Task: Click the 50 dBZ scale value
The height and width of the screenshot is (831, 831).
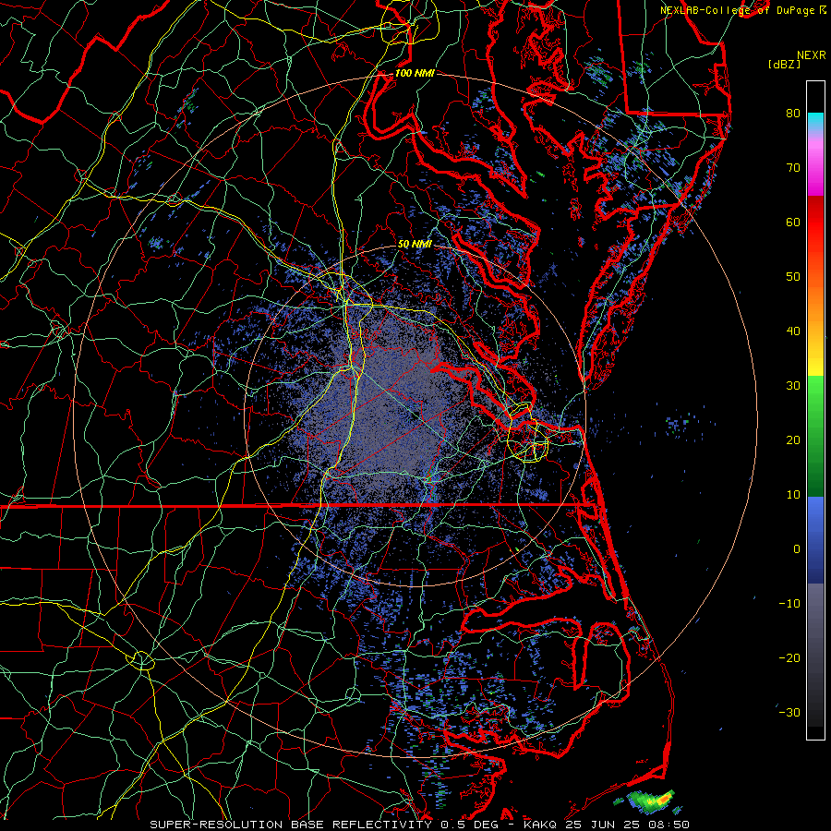Action: click(793, 277)
